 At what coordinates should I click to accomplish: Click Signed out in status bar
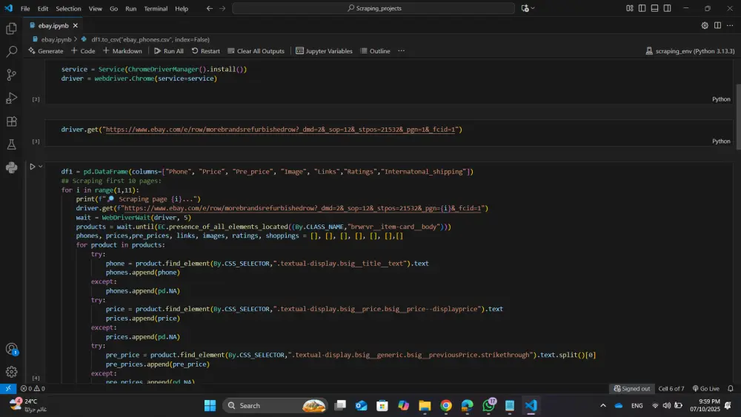pyautogui.click(x=632, y=388)
